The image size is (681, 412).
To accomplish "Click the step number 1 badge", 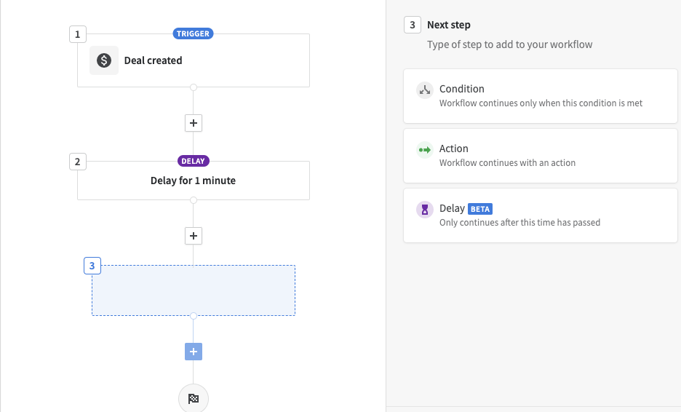I will click(x=78, y=34).
